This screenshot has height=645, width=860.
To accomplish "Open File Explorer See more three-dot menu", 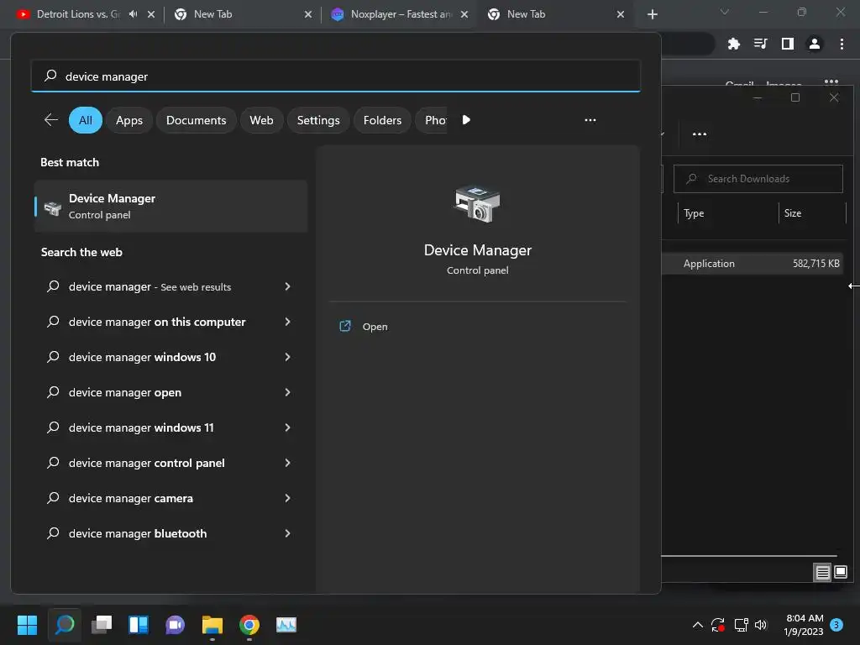I will [x=700, y=134].
